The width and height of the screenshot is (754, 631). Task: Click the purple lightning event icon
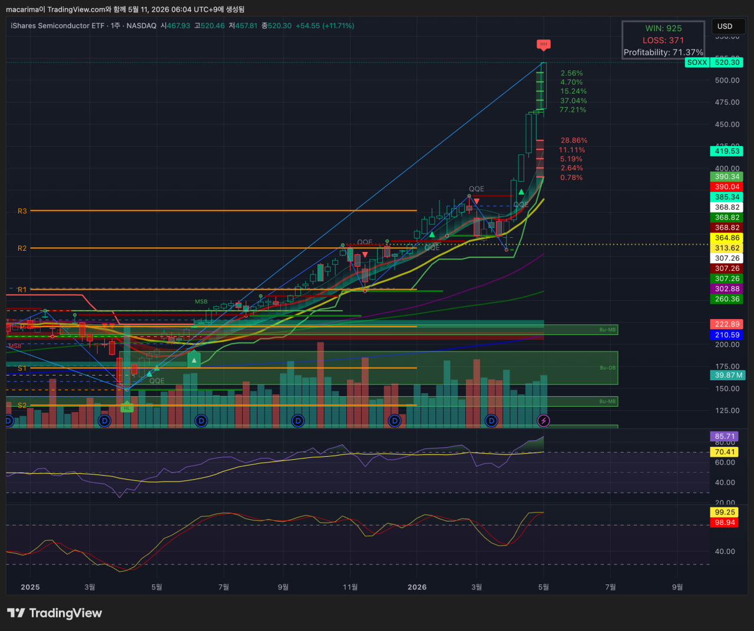point(544,420)
